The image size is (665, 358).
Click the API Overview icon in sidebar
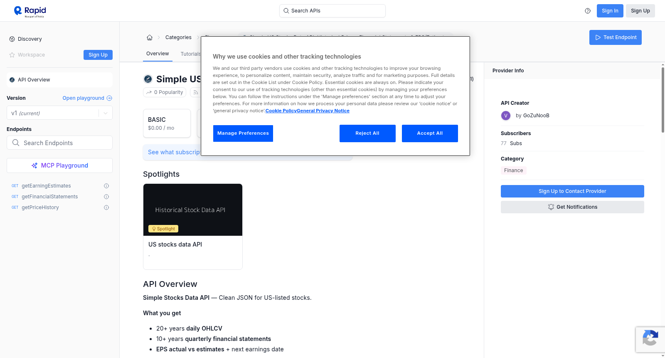(x=12, y=80)
